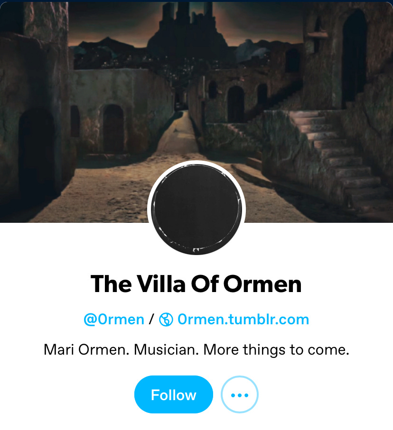393x430 pixels.
Task: Click the globe icon beside Ormen.tumblr.com
Action: (x=166, y=320)
